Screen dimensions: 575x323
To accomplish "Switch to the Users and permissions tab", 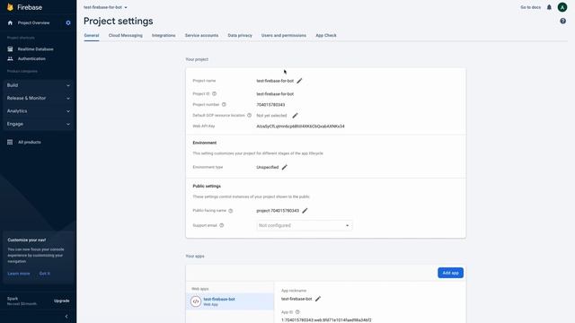I will coord(284,36).
